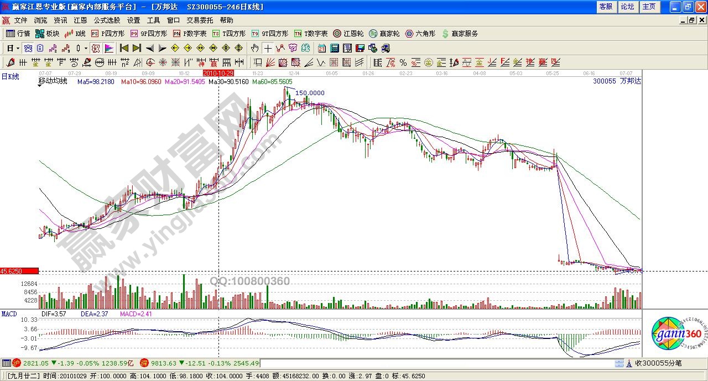The image size is (708, 381).
Task: Click the 客服 customer service button
Action: (x=606, y=7)
